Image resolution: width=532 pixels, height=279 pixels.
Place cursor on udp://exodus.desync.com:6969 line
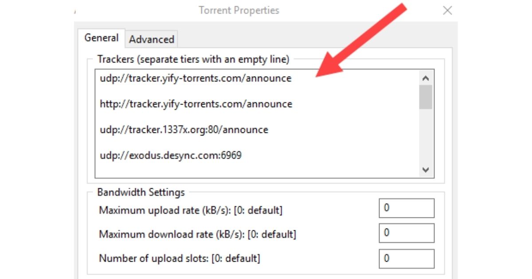[x=170, y=155]
